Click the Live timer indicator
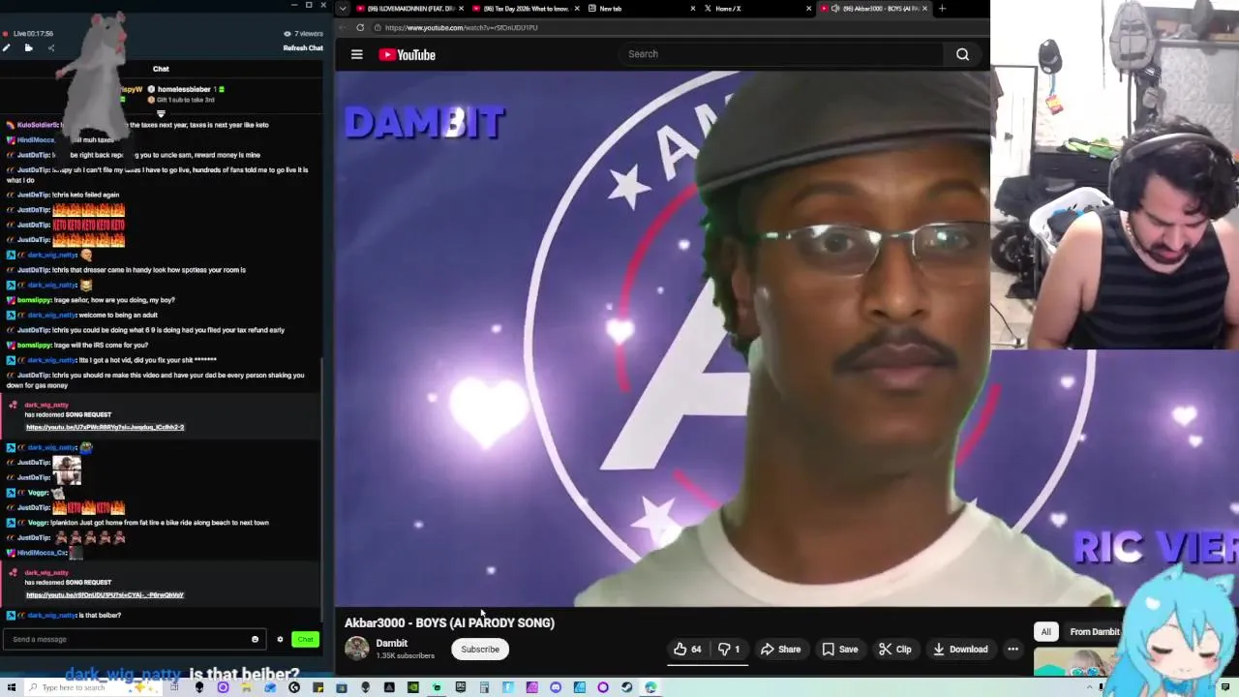Viewport: 1239px width, 697px height. tap(29, 33)
